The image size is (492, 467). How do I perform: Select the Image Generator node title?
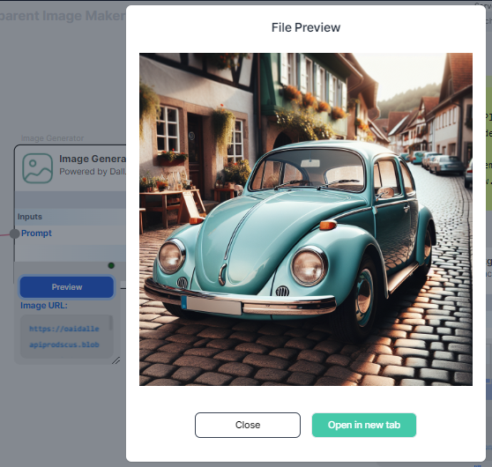[93, 159]
